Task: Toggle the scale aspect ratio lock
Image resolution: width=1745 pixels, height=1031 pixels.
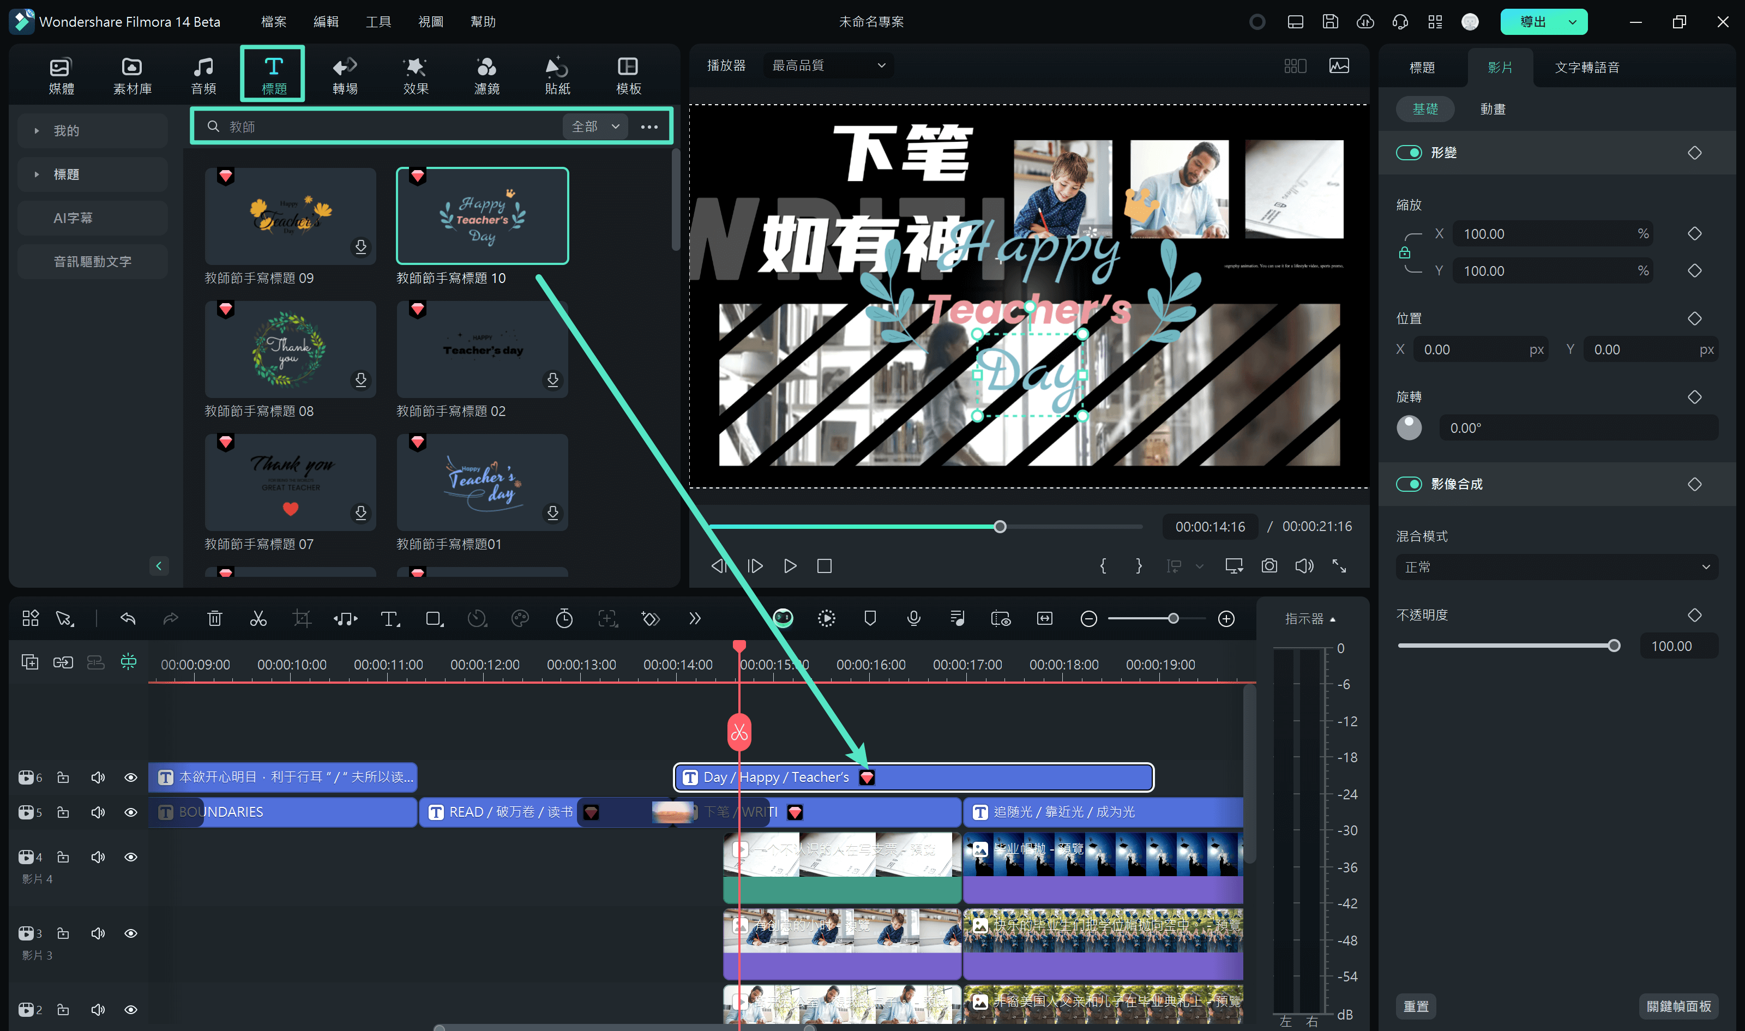Action: tap(1405, 252)
